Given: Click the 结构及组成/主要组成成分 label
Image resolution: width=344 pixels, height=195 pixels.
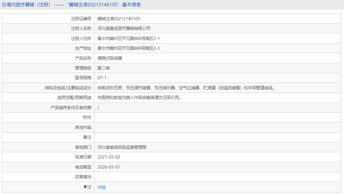Looking at the screenshot, I should tap(68, 88).
